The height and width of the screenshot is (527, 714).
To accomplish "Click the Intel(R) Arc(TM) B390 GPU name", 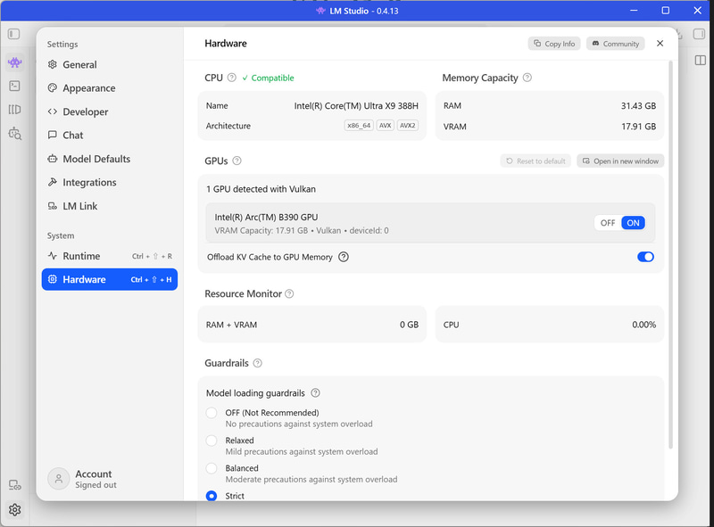I will [266, 217].
